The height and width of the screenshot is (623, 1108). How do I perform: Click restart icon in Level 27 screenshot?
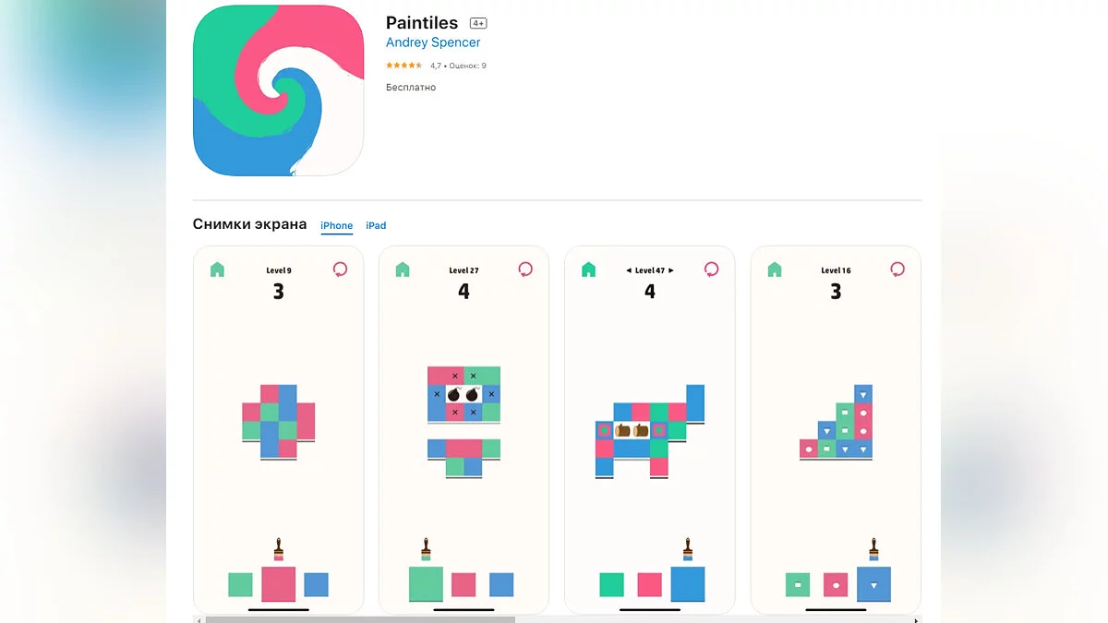[525, 270]
